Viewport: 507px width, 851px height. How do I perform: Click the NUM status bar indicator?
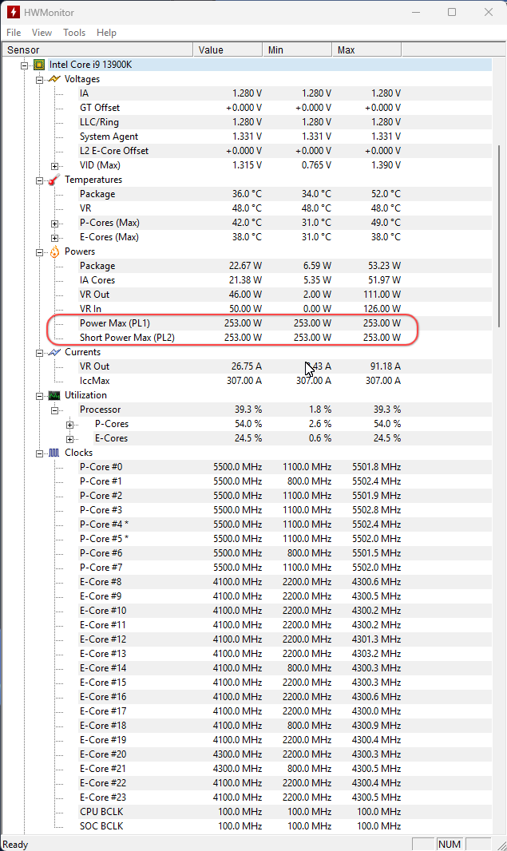tap(450, 845)
